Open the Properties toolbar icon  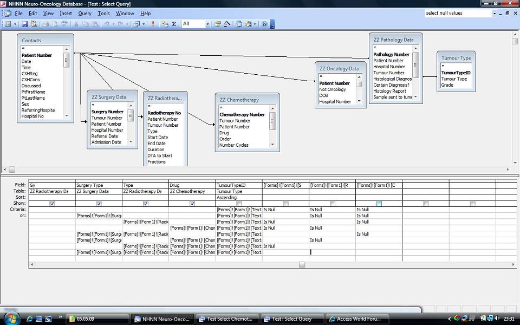[218, 24]
